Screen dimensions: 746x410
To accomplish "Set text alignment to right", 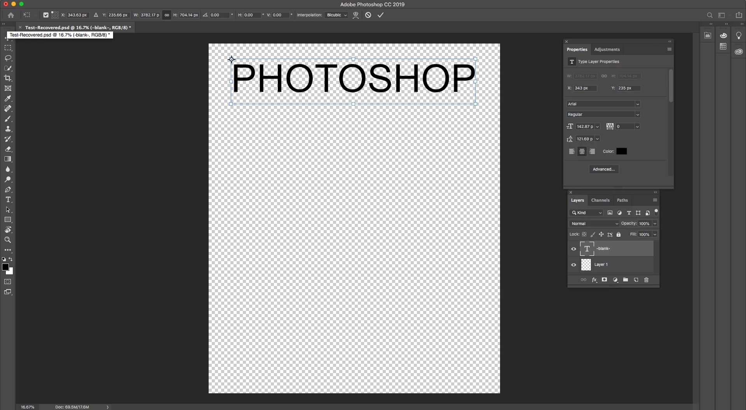I will click(x=592, y=152).
